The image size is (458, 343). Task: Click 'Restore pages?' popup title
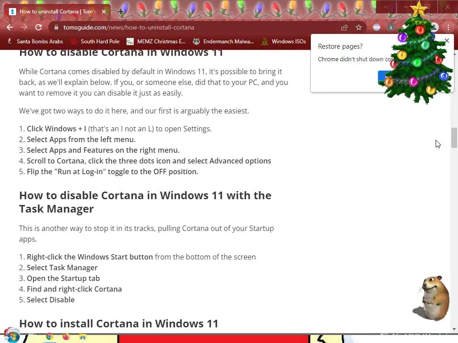(x=340, y=46)
